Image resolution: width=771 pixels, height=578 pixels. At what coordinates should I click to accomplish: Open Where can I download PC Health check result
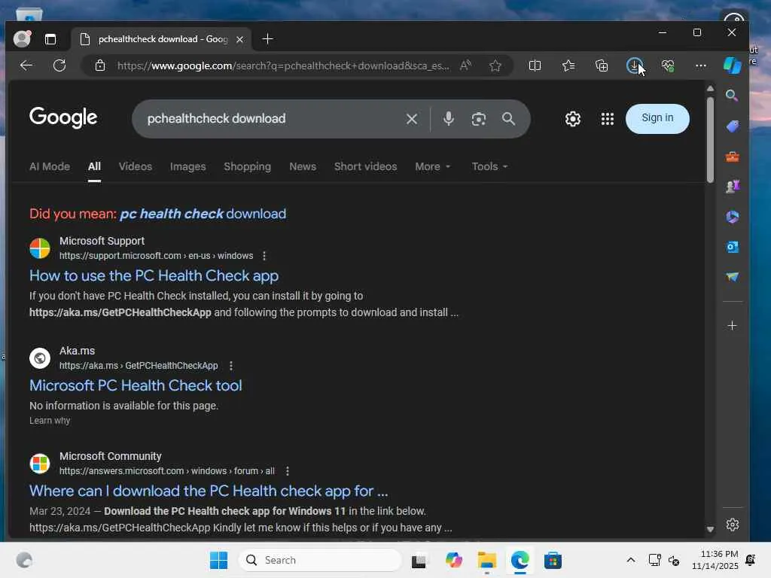(x=209, y=491)
